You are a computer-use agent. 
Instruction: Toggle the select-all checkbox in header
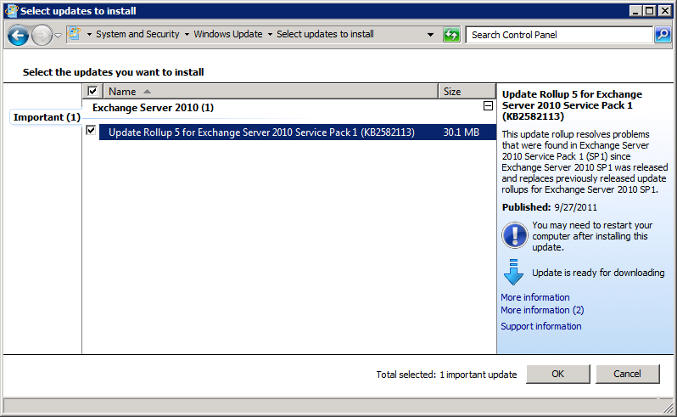coord(92,91)
